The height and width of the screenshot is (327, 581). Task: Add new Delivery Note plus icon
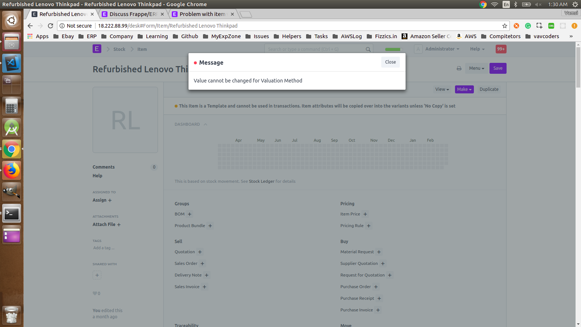(207, 275)
